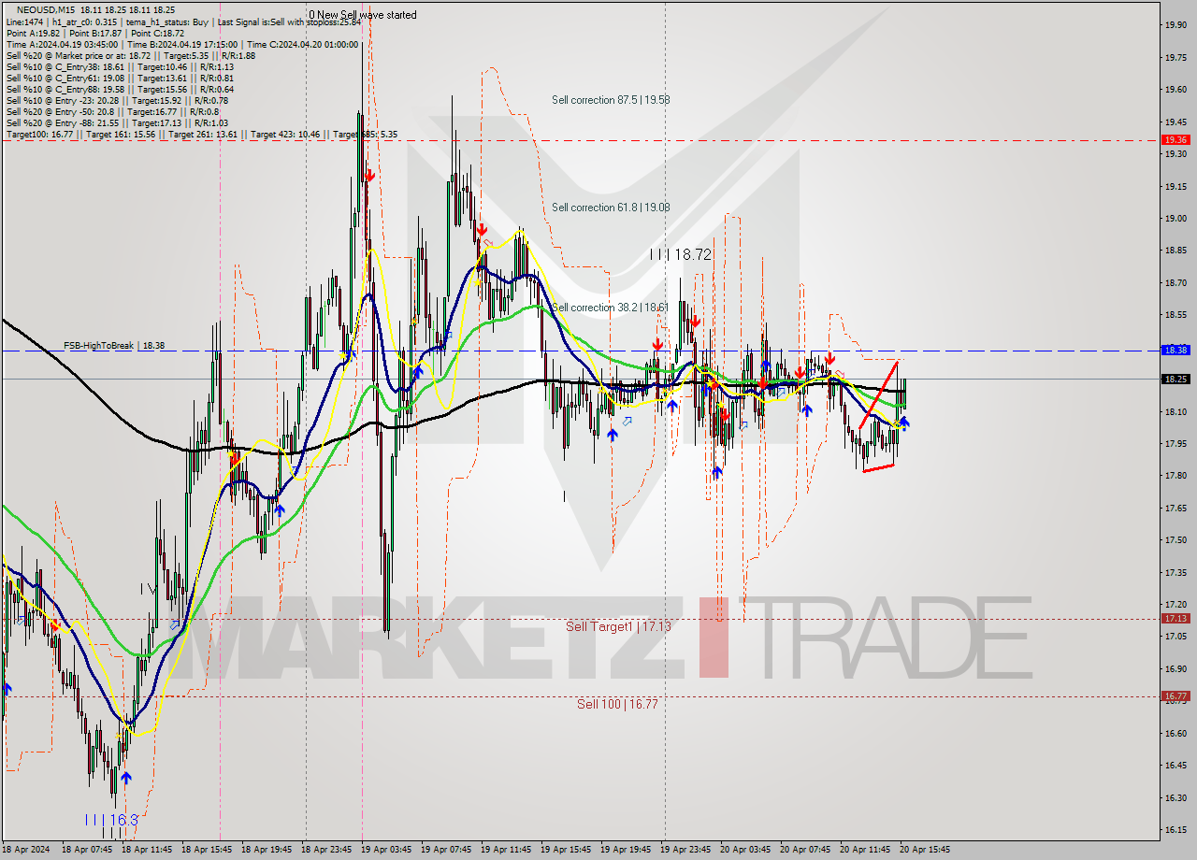This screenshot has width=1197, height=860.
Task: Click the 16.90 price axis label
Action: 1175,669
